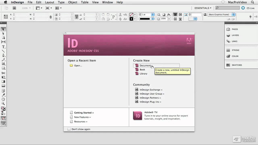Open the Arrange Documents dropdown

[58, 8]
